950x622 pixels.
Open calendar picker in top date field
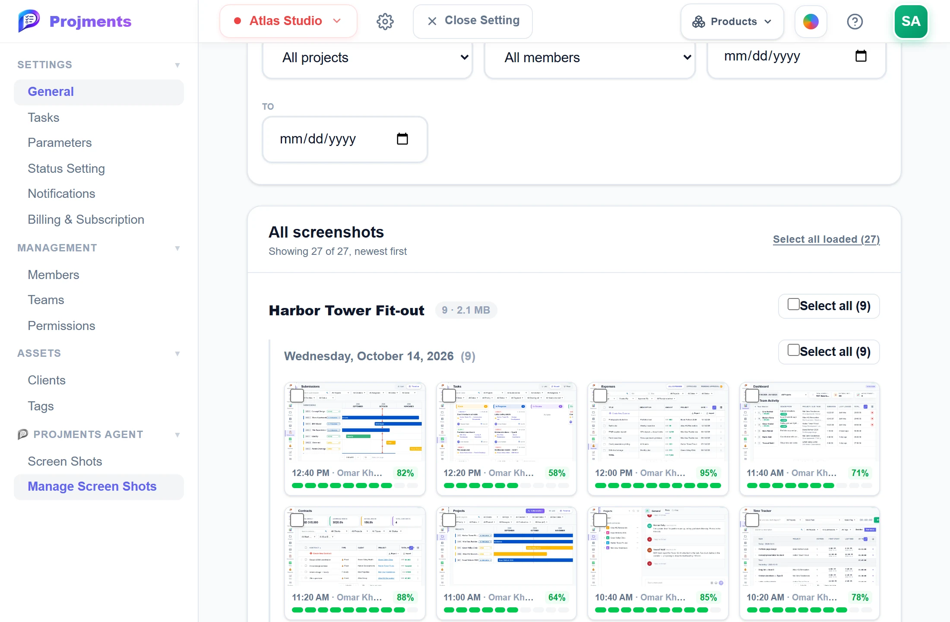861,56
